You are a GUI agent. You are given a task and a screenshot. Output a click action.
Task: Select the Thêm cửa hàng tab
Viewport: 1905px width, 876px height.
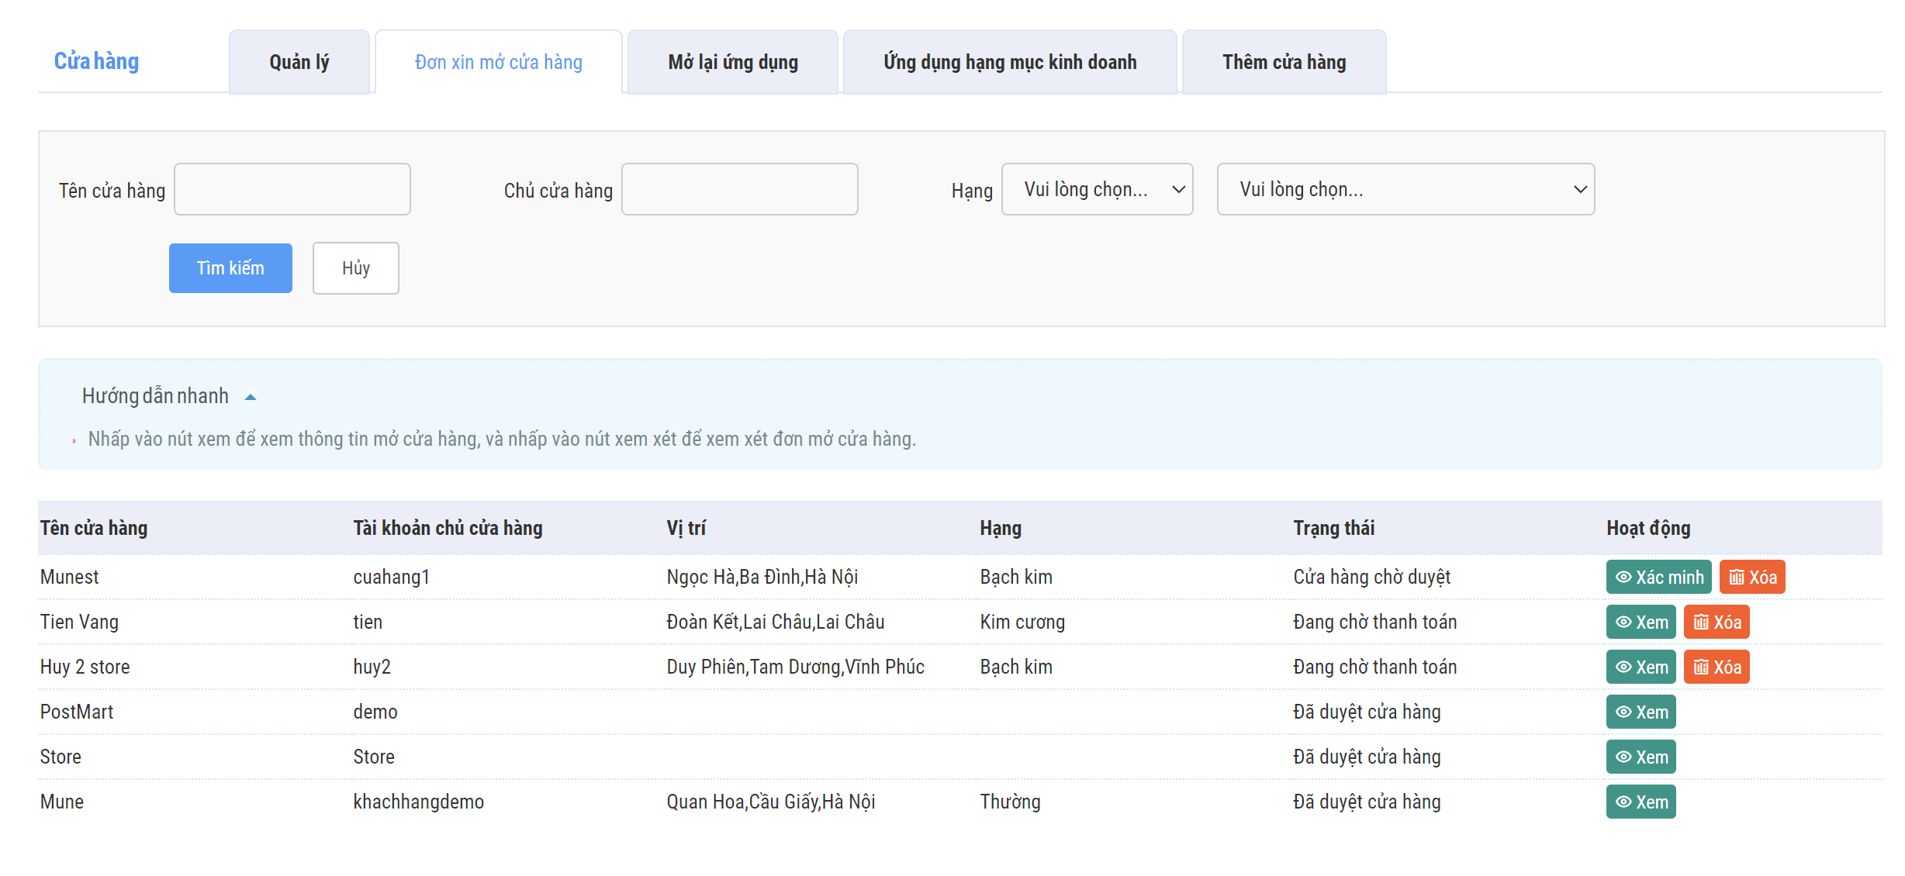pyautogui.click(x=1283, y=62)
